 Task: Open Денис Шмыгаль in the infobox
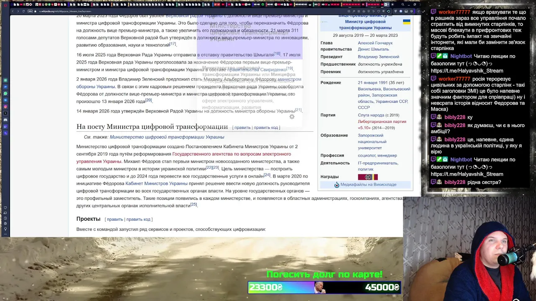(374, 49)
